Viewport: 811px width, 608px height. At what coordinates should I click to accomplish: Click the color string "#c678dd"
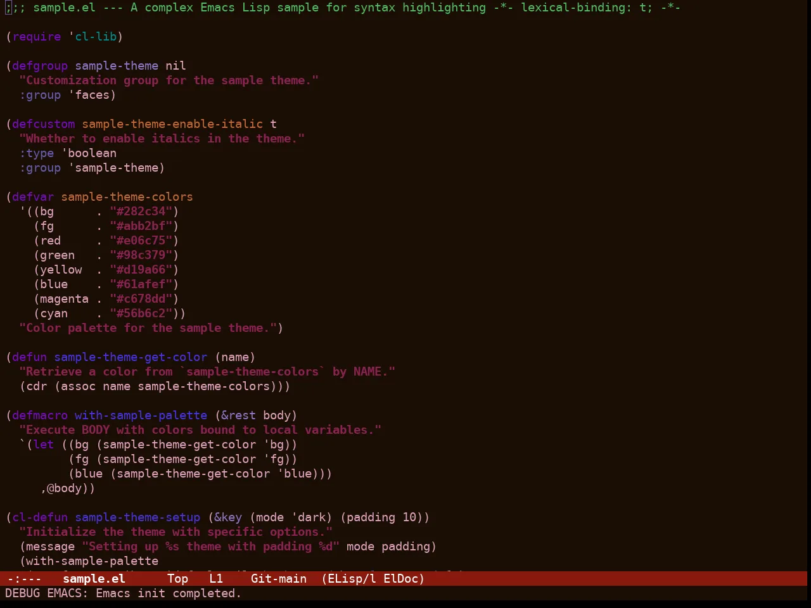coord(141,299)
